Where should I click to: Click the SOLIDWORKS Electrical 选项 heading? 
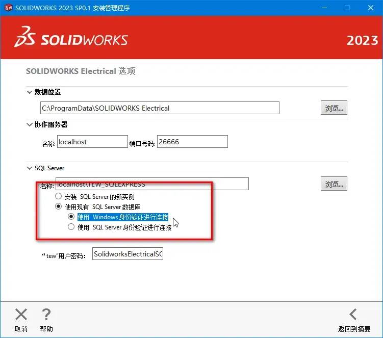click(x=81, y=71)
